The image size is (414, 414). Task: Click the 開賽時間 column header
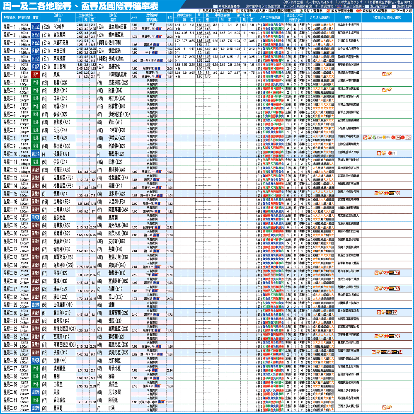click(x=24, y=18)
